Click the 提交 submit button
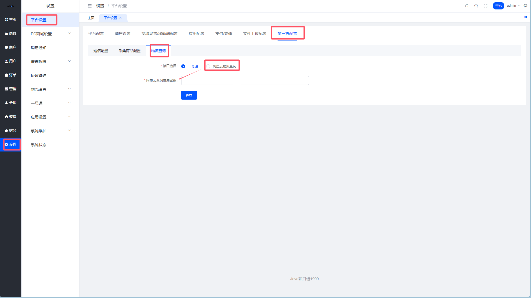This screenshot has width=531, height=298. click(x=189, y=95)
